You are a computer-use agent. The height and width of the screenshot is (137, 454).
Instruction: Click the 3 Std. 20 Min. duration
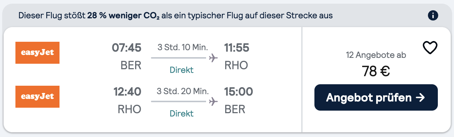point(183,91)
